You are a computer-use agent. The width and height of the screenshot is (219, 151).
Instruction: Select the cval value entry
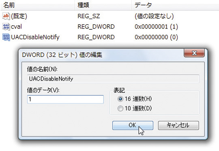click(16, 26)
